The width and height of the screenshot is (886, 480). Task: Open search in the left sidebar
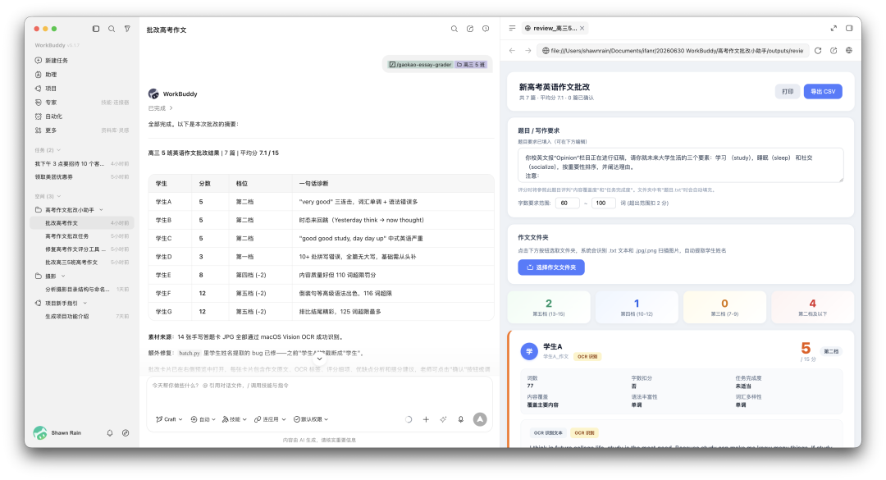click(112, 29)
